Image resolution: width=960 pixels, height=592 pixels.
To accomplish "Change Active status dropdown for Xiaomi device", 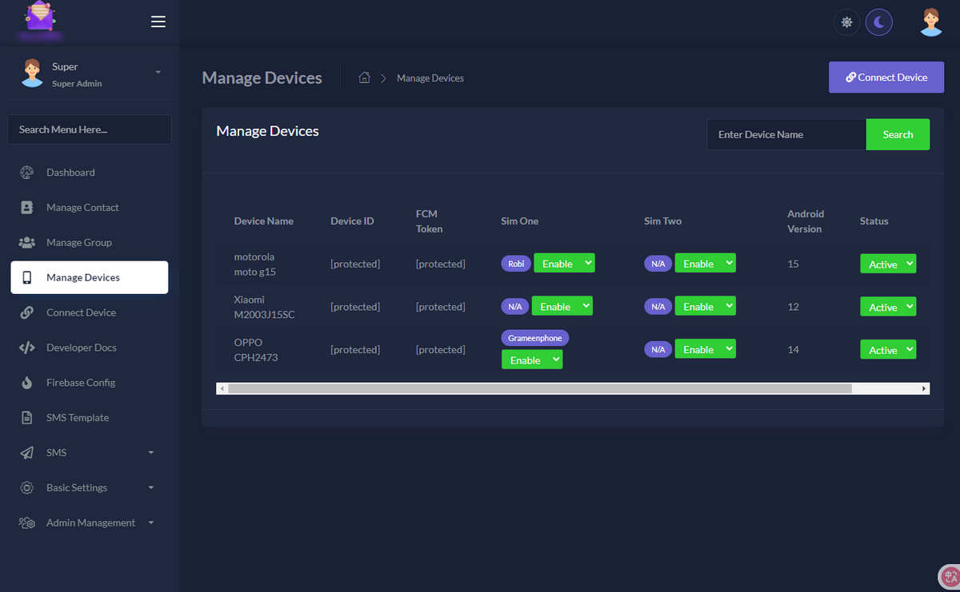I will (887, 307).
